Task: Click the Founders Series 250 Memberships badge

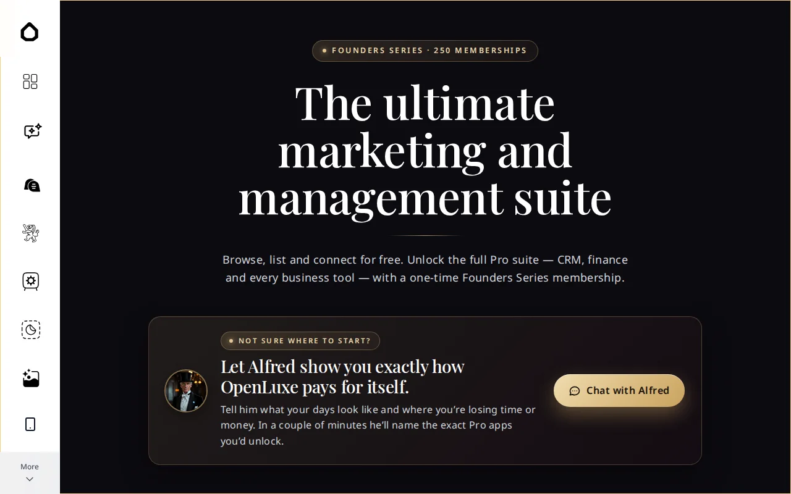Action: point(425,51)
